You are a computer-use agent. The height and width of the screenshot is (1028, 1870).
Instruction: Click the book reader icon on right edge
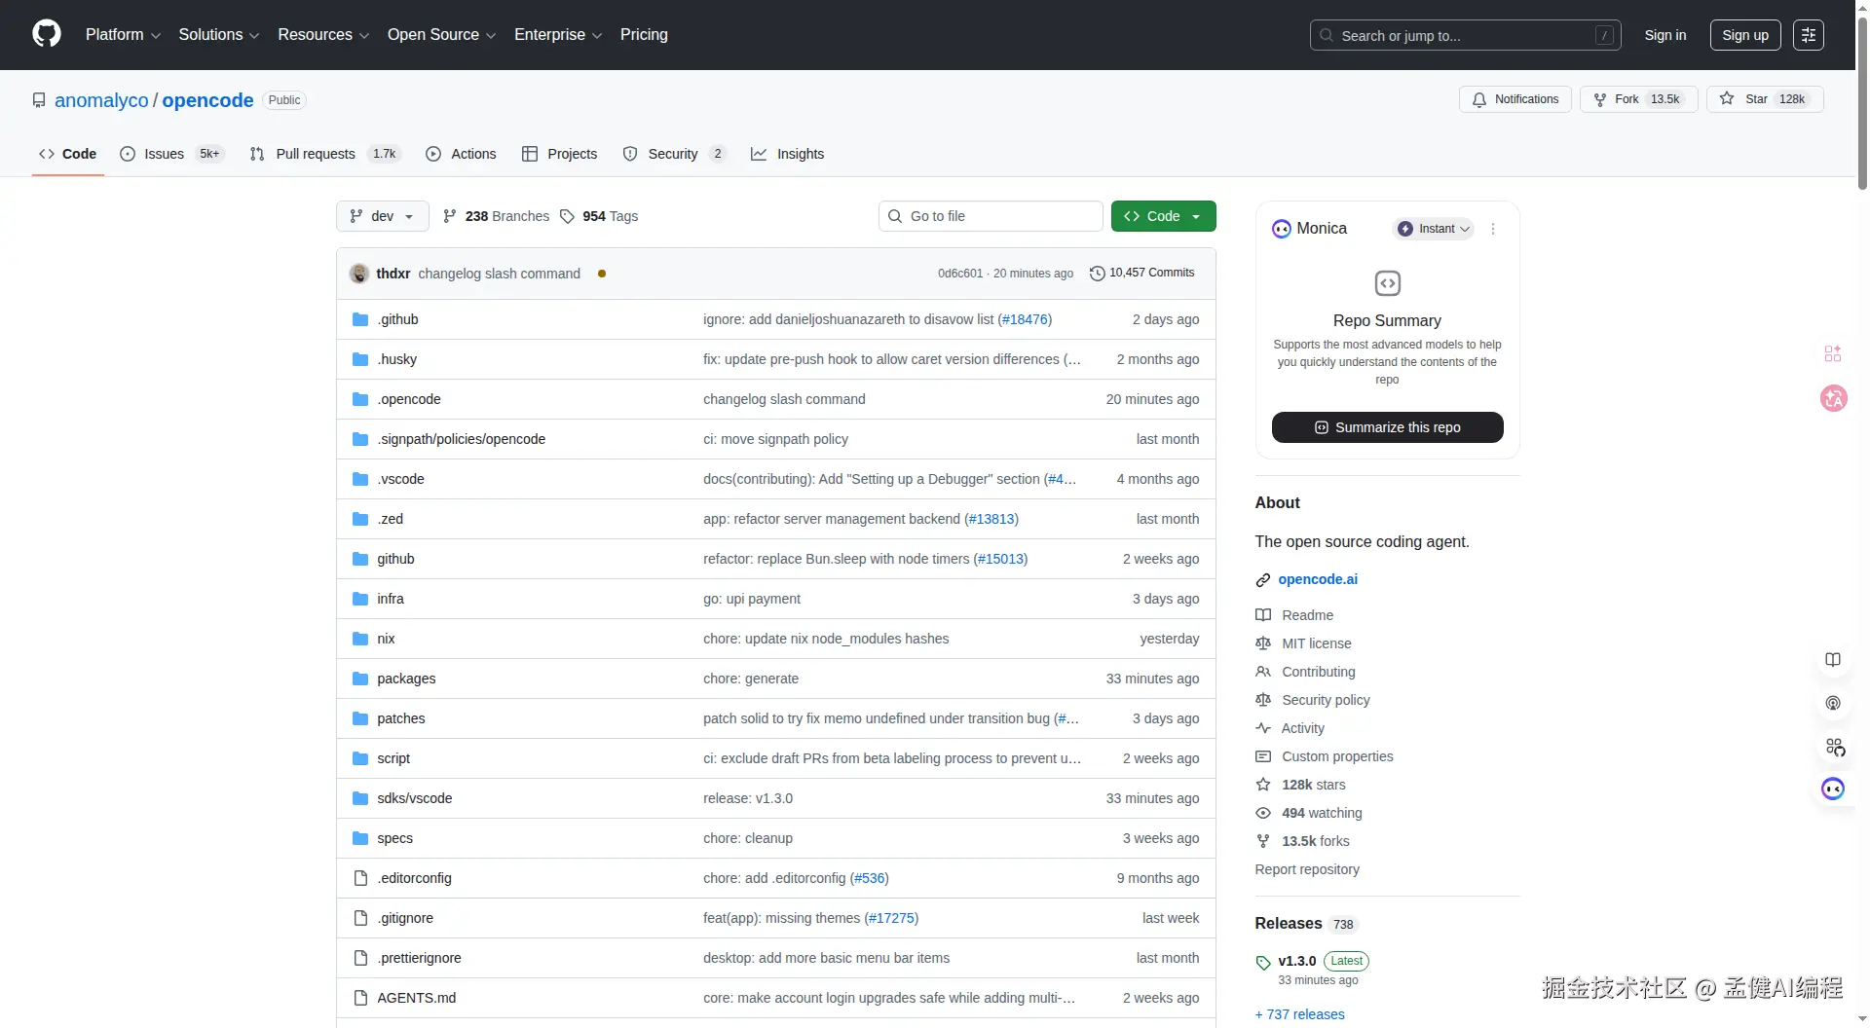point(1834,659)
